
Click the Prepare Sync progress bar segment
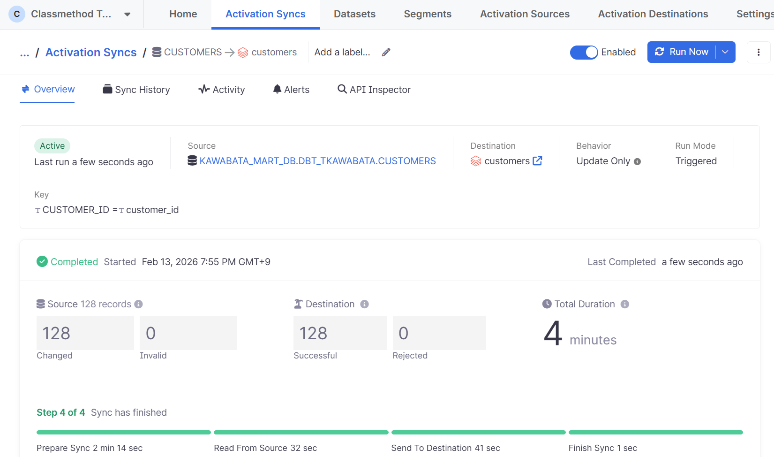(x=124, y=432)
